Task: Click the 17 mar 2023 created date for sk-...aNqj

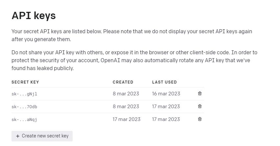Action: click(x=127, y=119)
